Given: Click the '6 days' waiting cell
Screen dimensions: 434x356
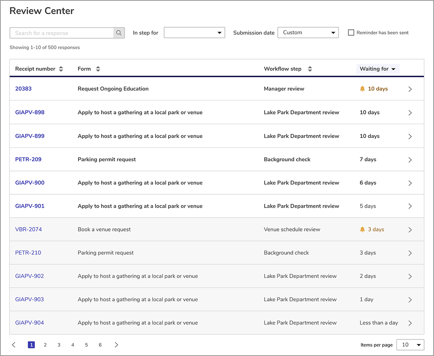Looking at the screenshot, I should (368, 183).
